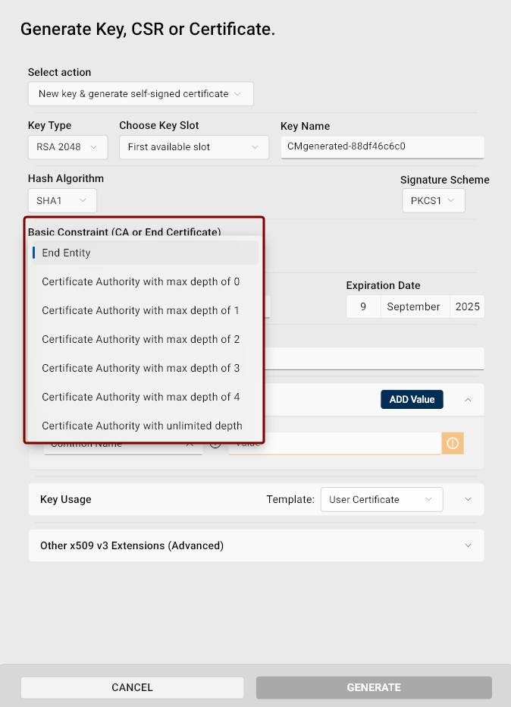The height and width of the screenshot is (707, 511).
Task: Select Certificate Authority with max depth of 3
Action: [141, 368]
